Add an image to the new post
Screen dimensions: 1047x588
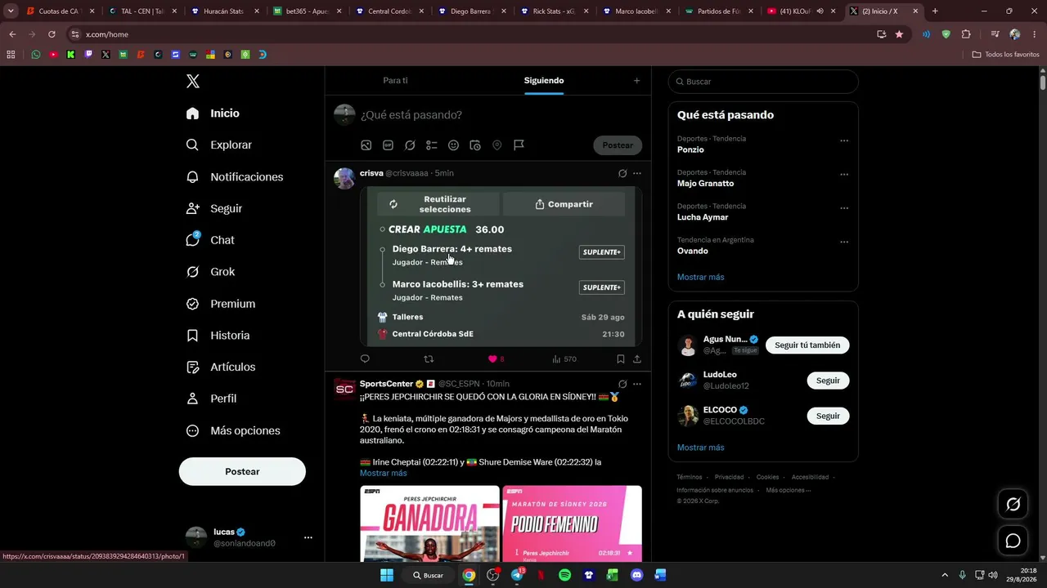[x=366, y=145]
